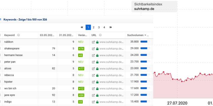The width and height of the screenshot is (213, 106).
Task: Click 27.07.2020 date label on chart axis
Action: click(177, 103)
